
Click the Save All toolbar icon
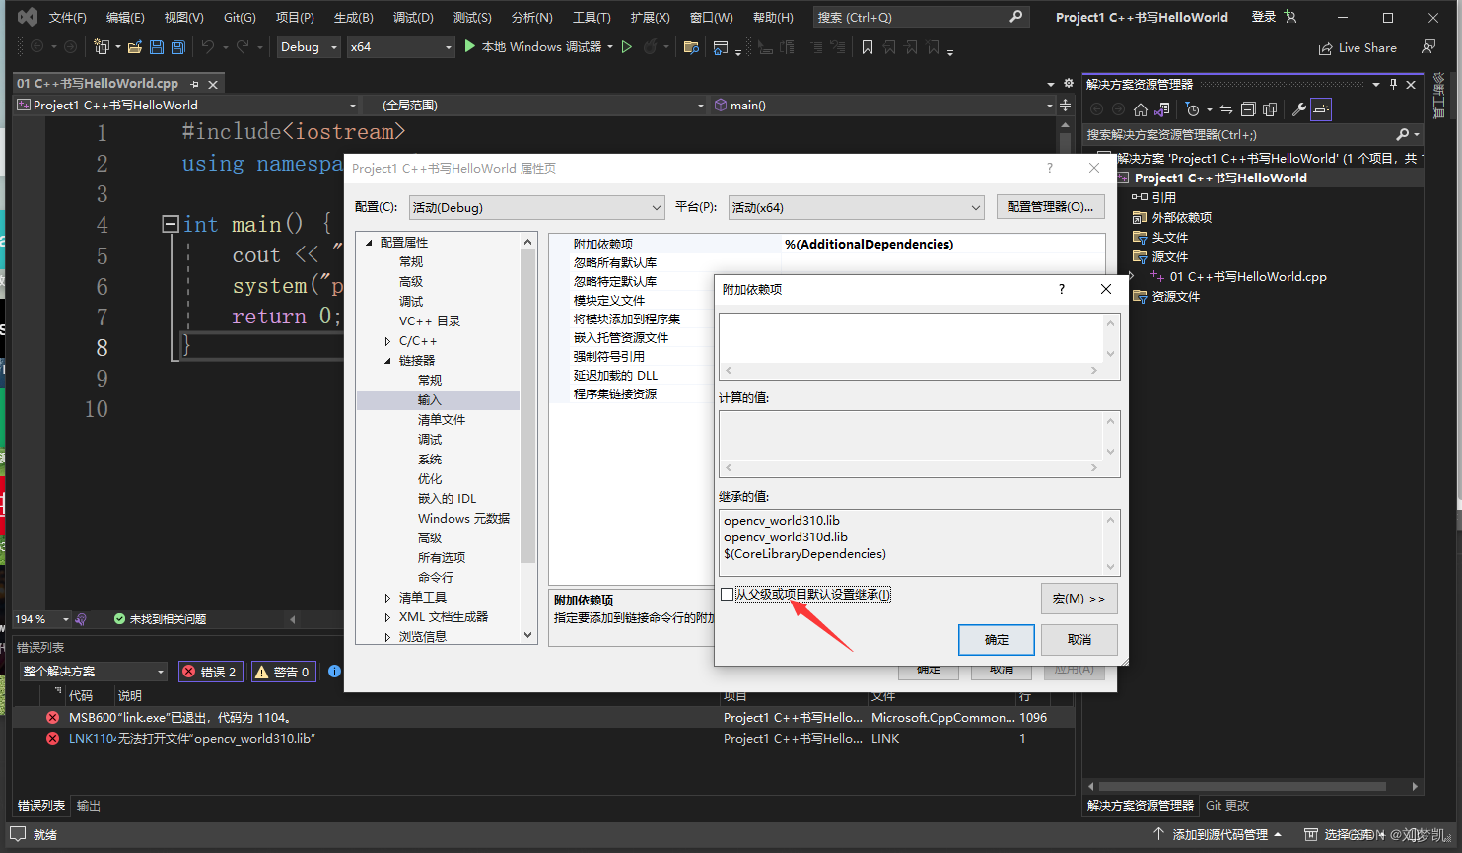177,47
